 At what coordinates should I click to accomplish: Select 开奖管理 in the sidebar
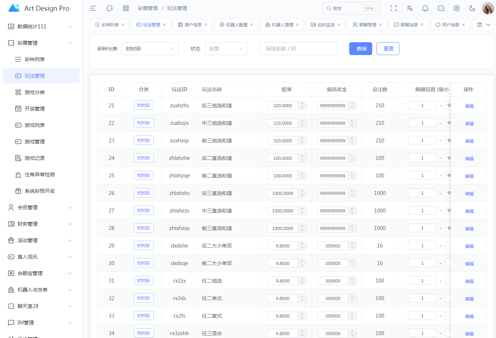tap(35, 109)
